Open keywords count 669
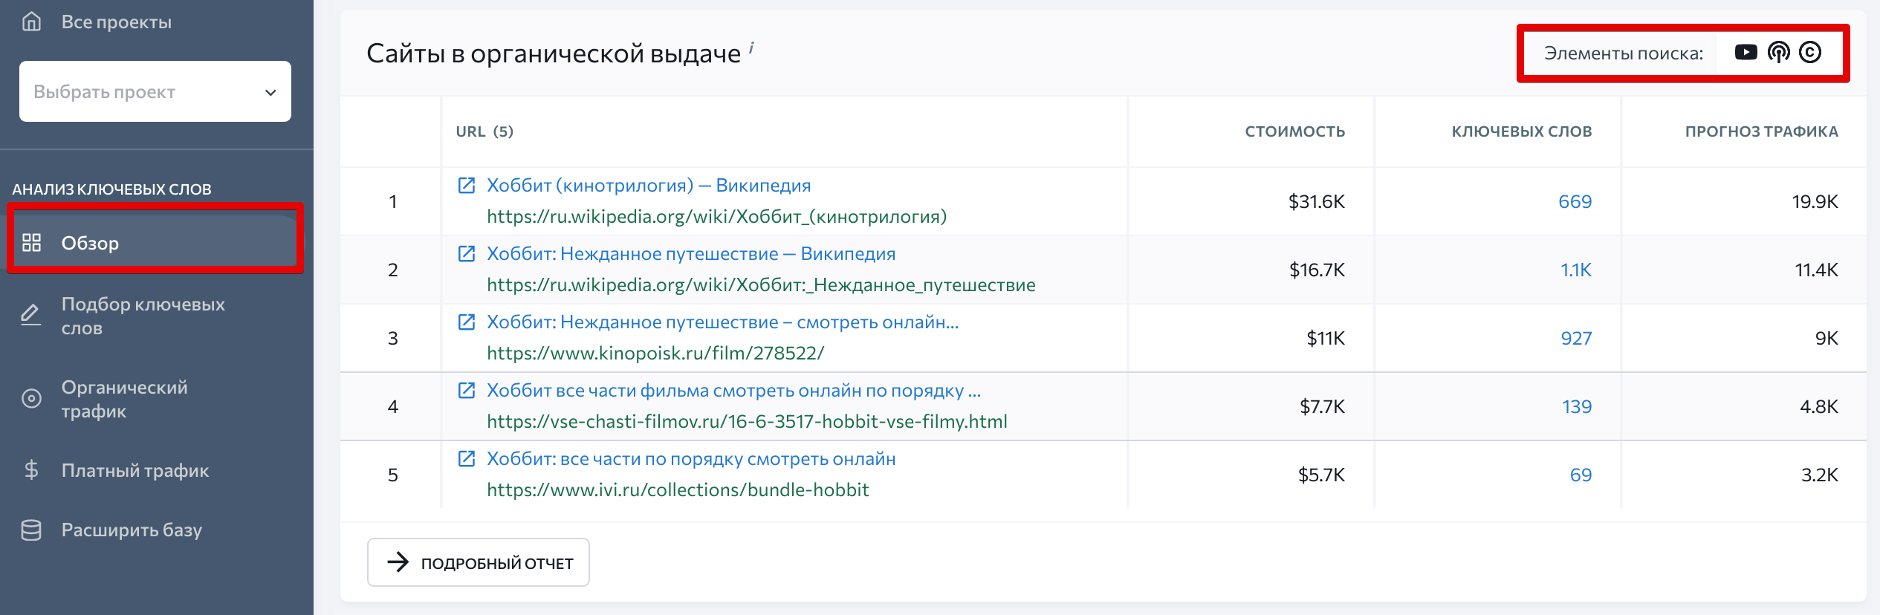Screen dimensions: 1880x615 [x=1575, y=202]
